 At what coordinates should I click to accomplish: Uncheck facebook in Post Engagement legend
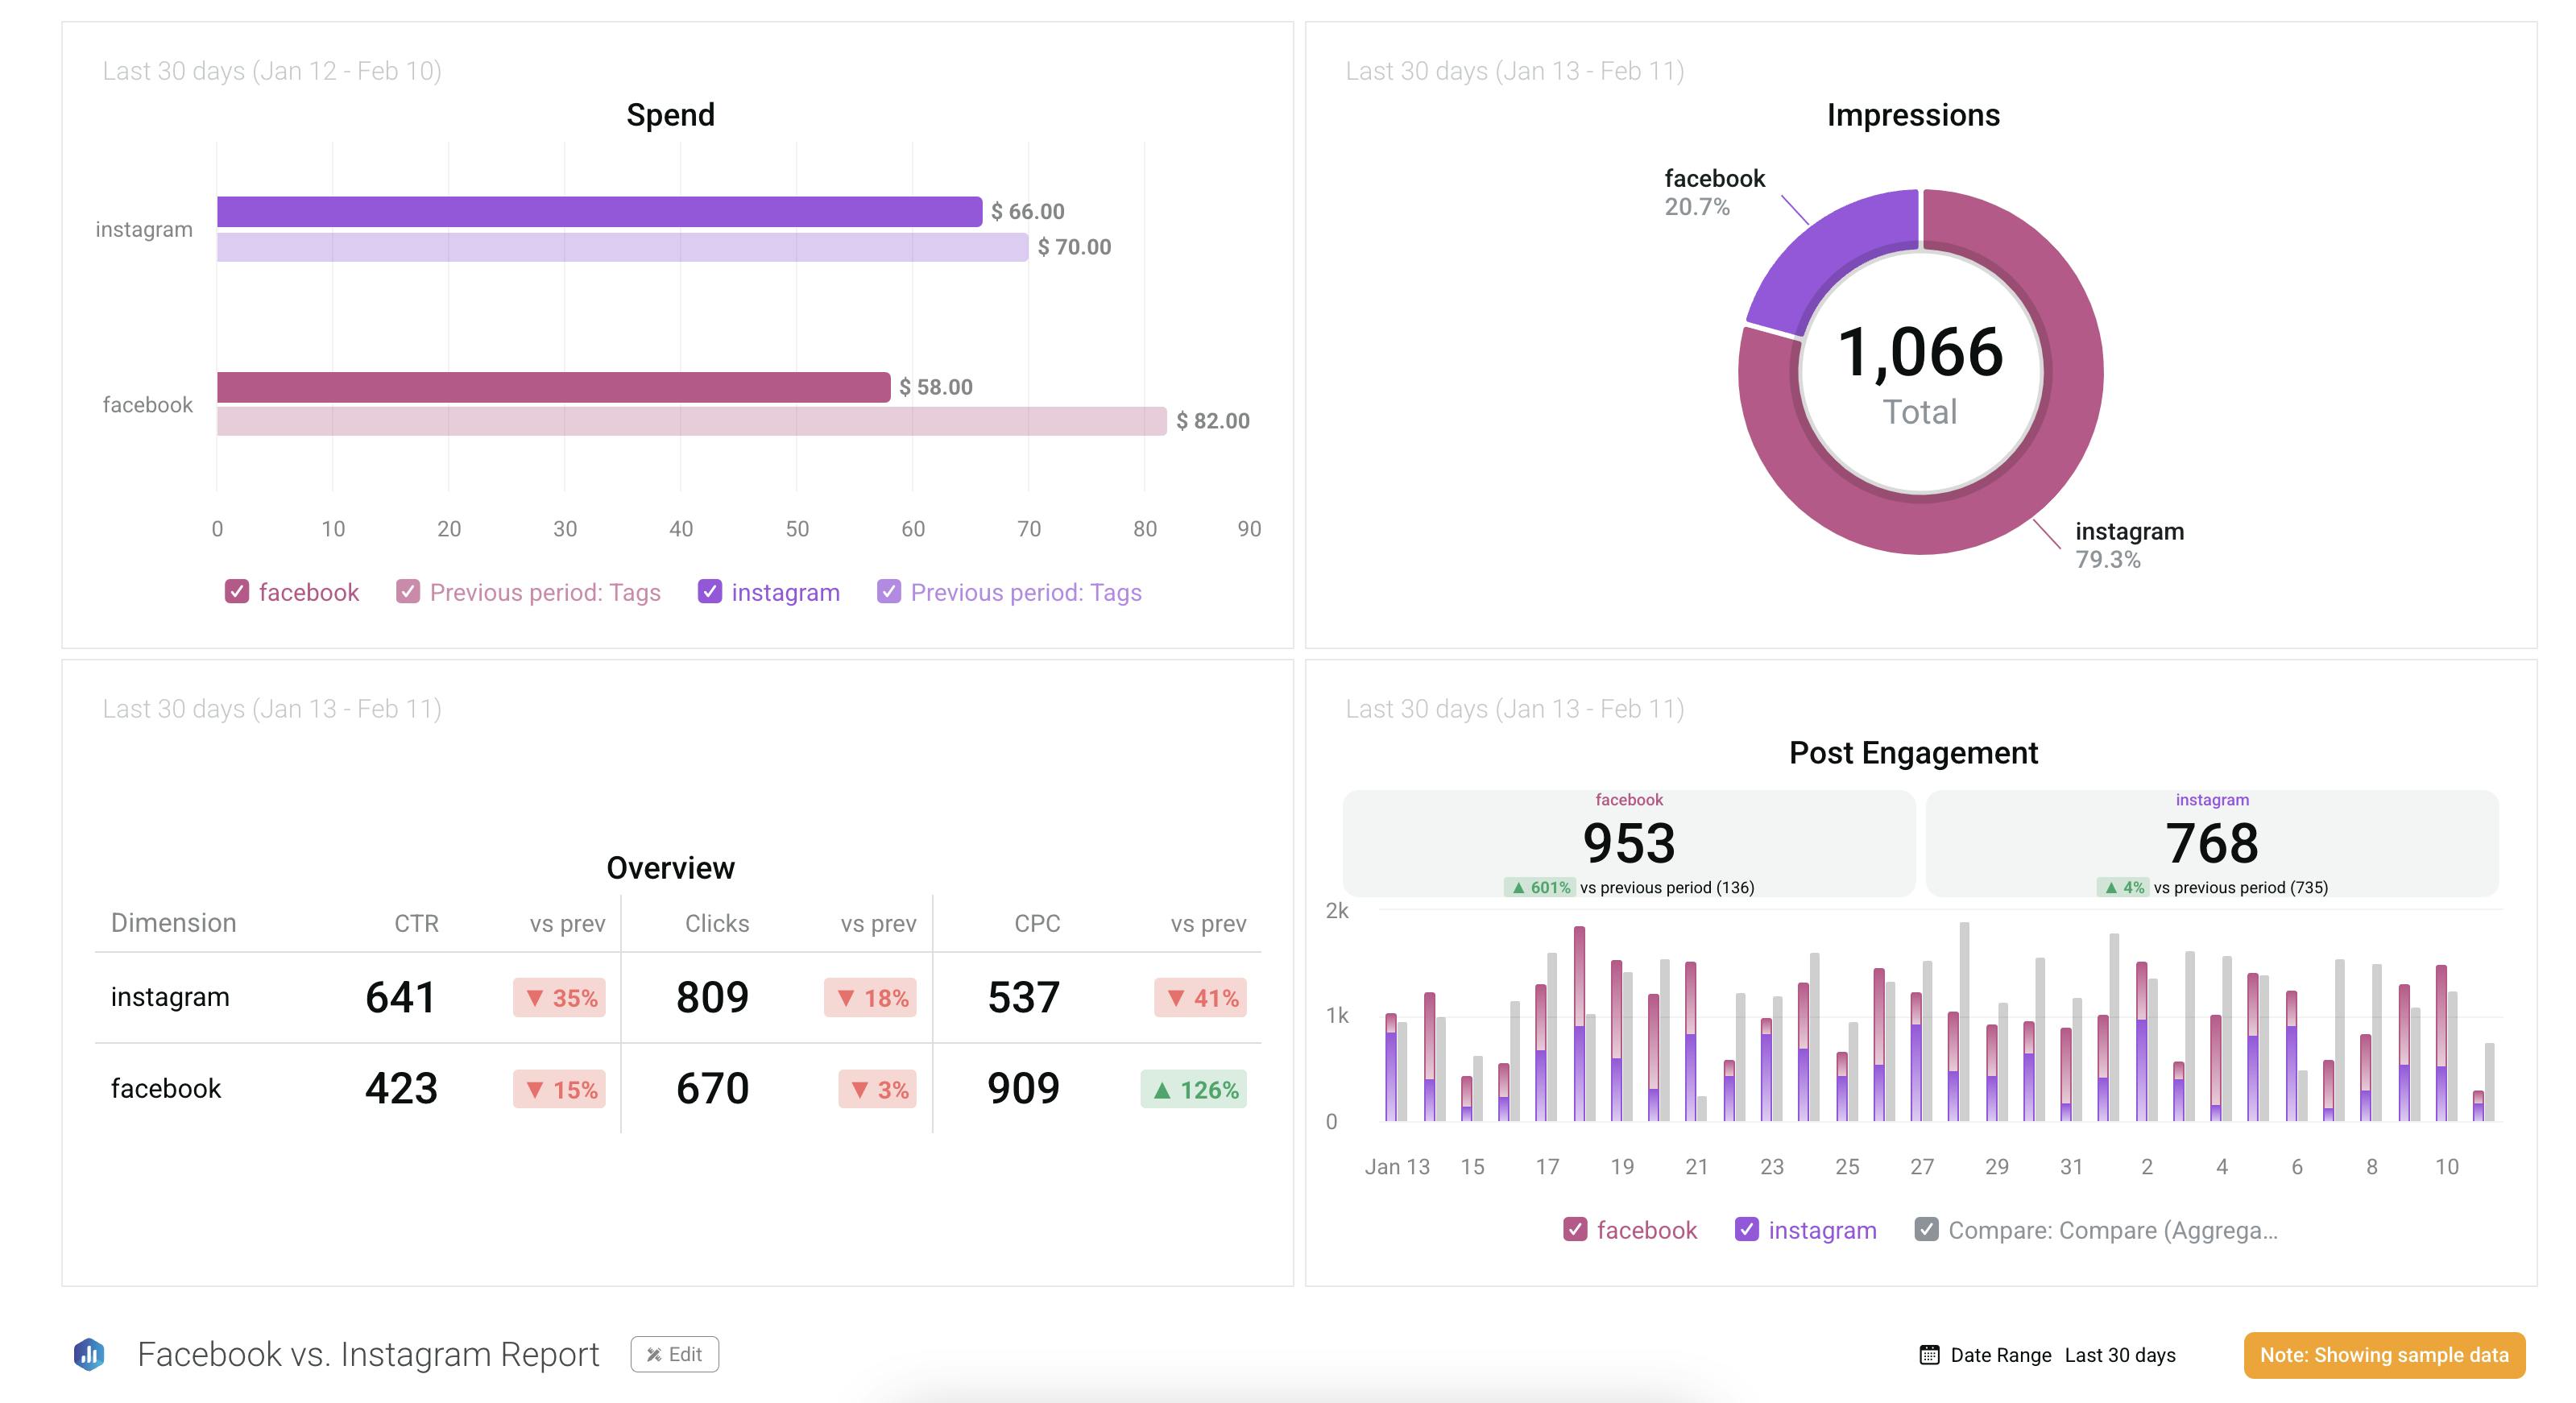click(1575, 1229)
